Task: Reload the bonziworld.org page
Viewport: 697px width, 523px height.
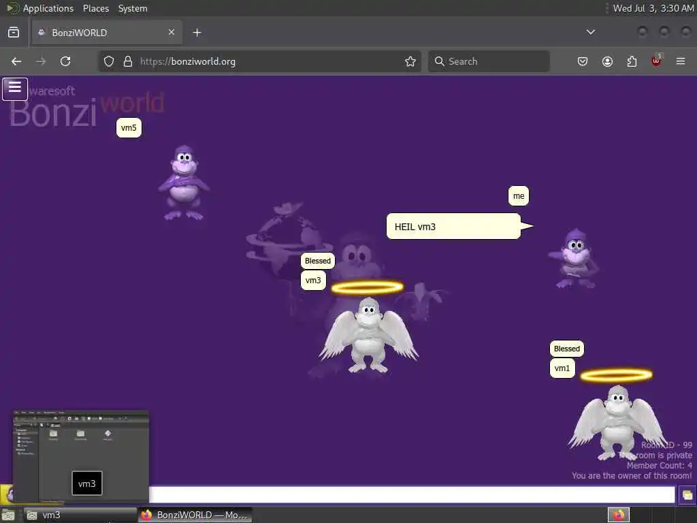Action: coord(65,61)
